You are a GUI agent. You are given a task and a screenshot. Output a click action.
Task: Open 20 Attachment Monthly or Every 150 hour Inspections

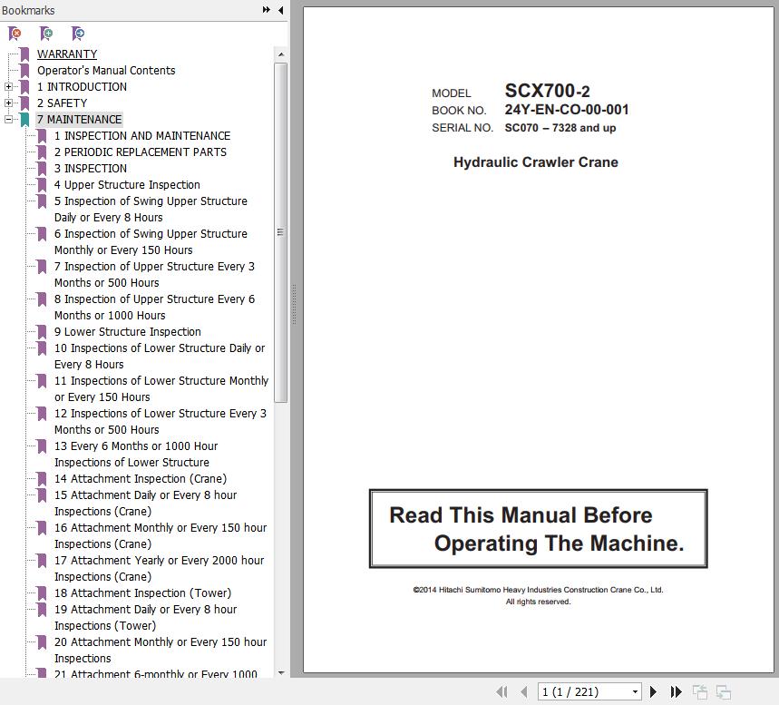(161, 651)
